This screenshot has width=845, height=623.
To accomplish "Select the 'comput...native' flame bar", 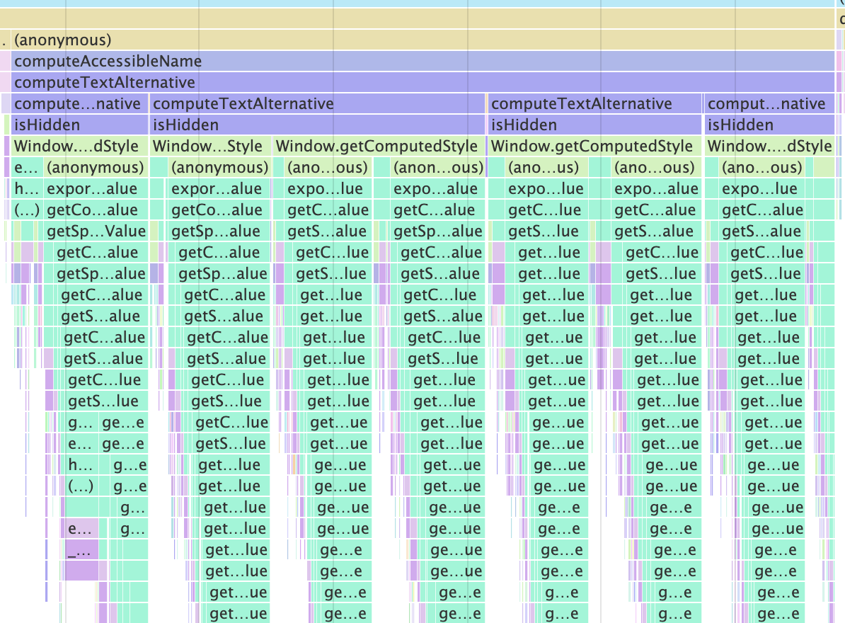I will tap(769, 103).
